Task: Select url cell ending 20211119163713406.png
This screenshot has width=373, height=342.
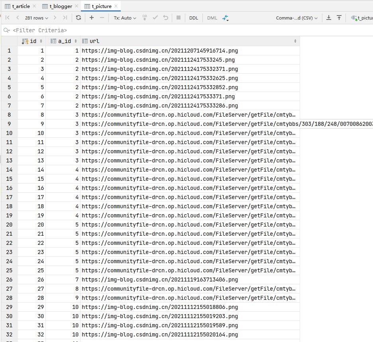Action: click(x=190, y=279)
